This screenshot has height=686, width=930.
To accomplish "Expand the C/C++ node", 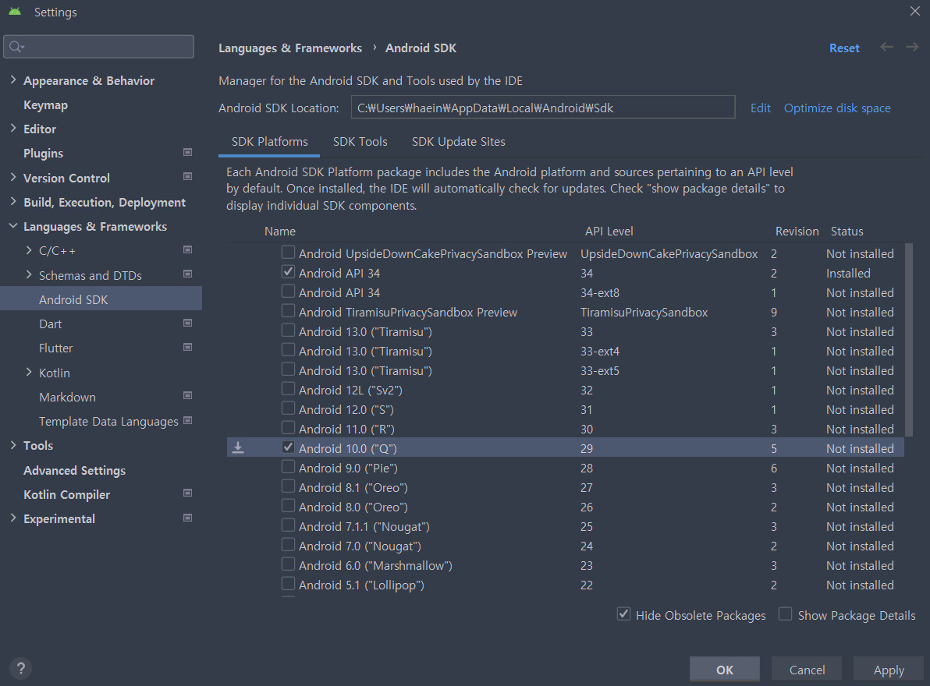I will [x=28, y=250].
